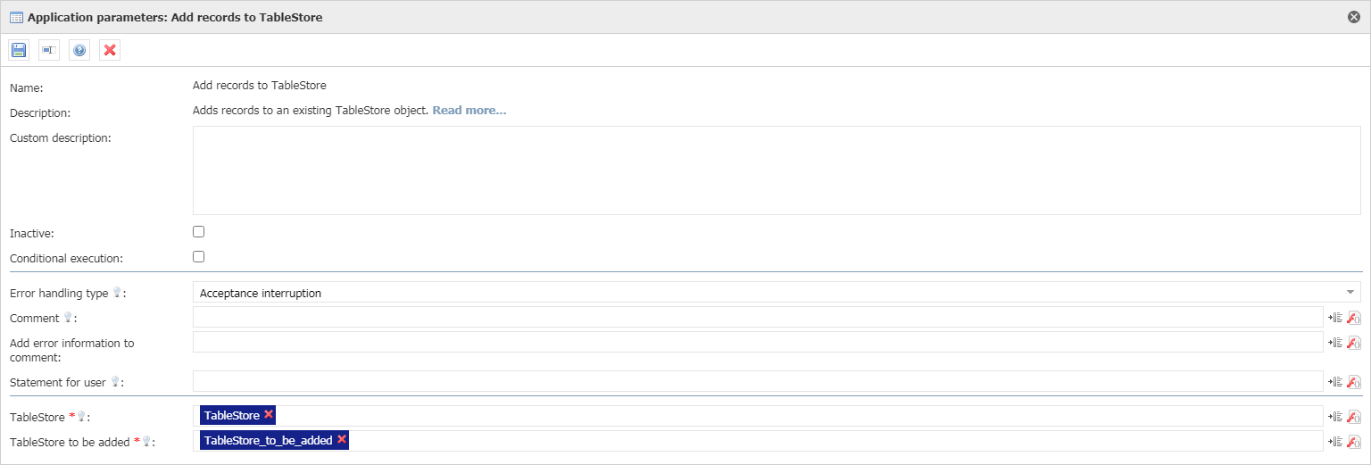Click the hint bulb next to TableStore label
The width and height of the screenshot is (1371, 465).
[80, 417]
